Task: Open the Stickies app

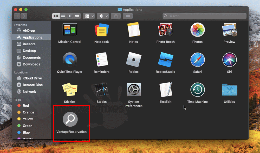Action: tap(70, 90)
